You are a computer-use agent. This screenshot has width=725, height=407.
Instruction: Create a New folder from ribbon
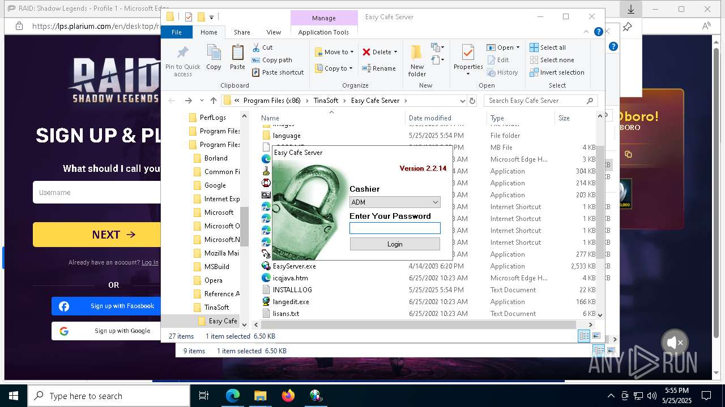click(x=417, y=60)
